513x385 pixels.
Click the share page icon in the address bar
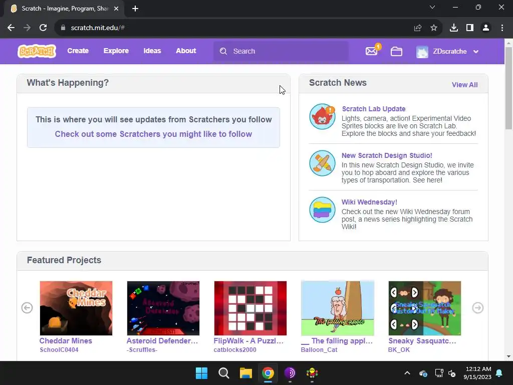pos(418,28)
